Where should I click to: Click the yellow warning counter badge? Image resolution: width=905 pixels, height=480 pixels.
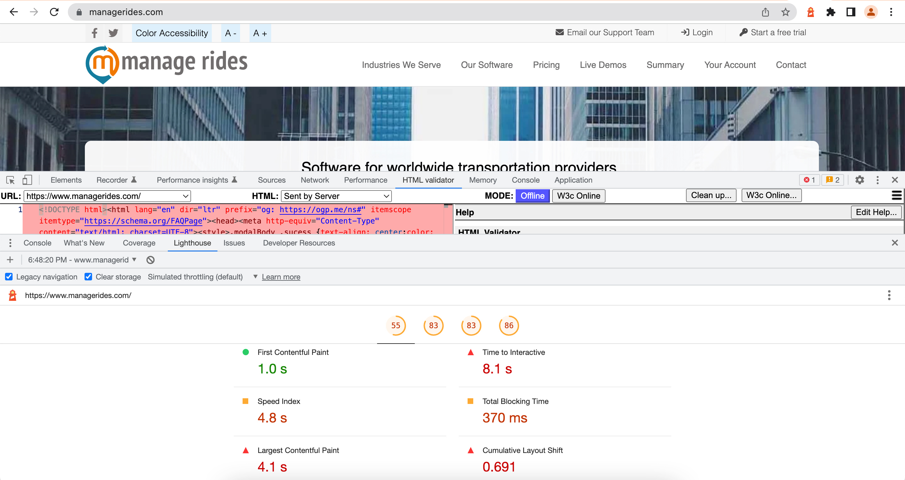[x=833, y=180]
